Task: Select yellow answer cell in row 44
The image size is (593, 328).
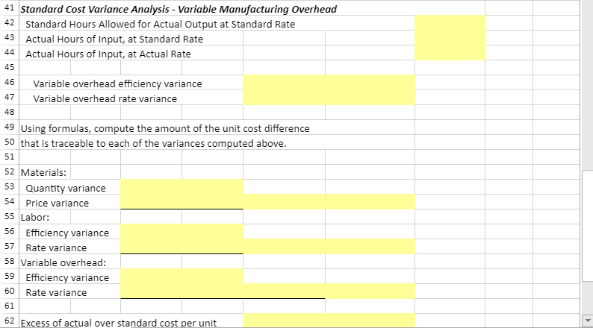Action: pos(450,52)
